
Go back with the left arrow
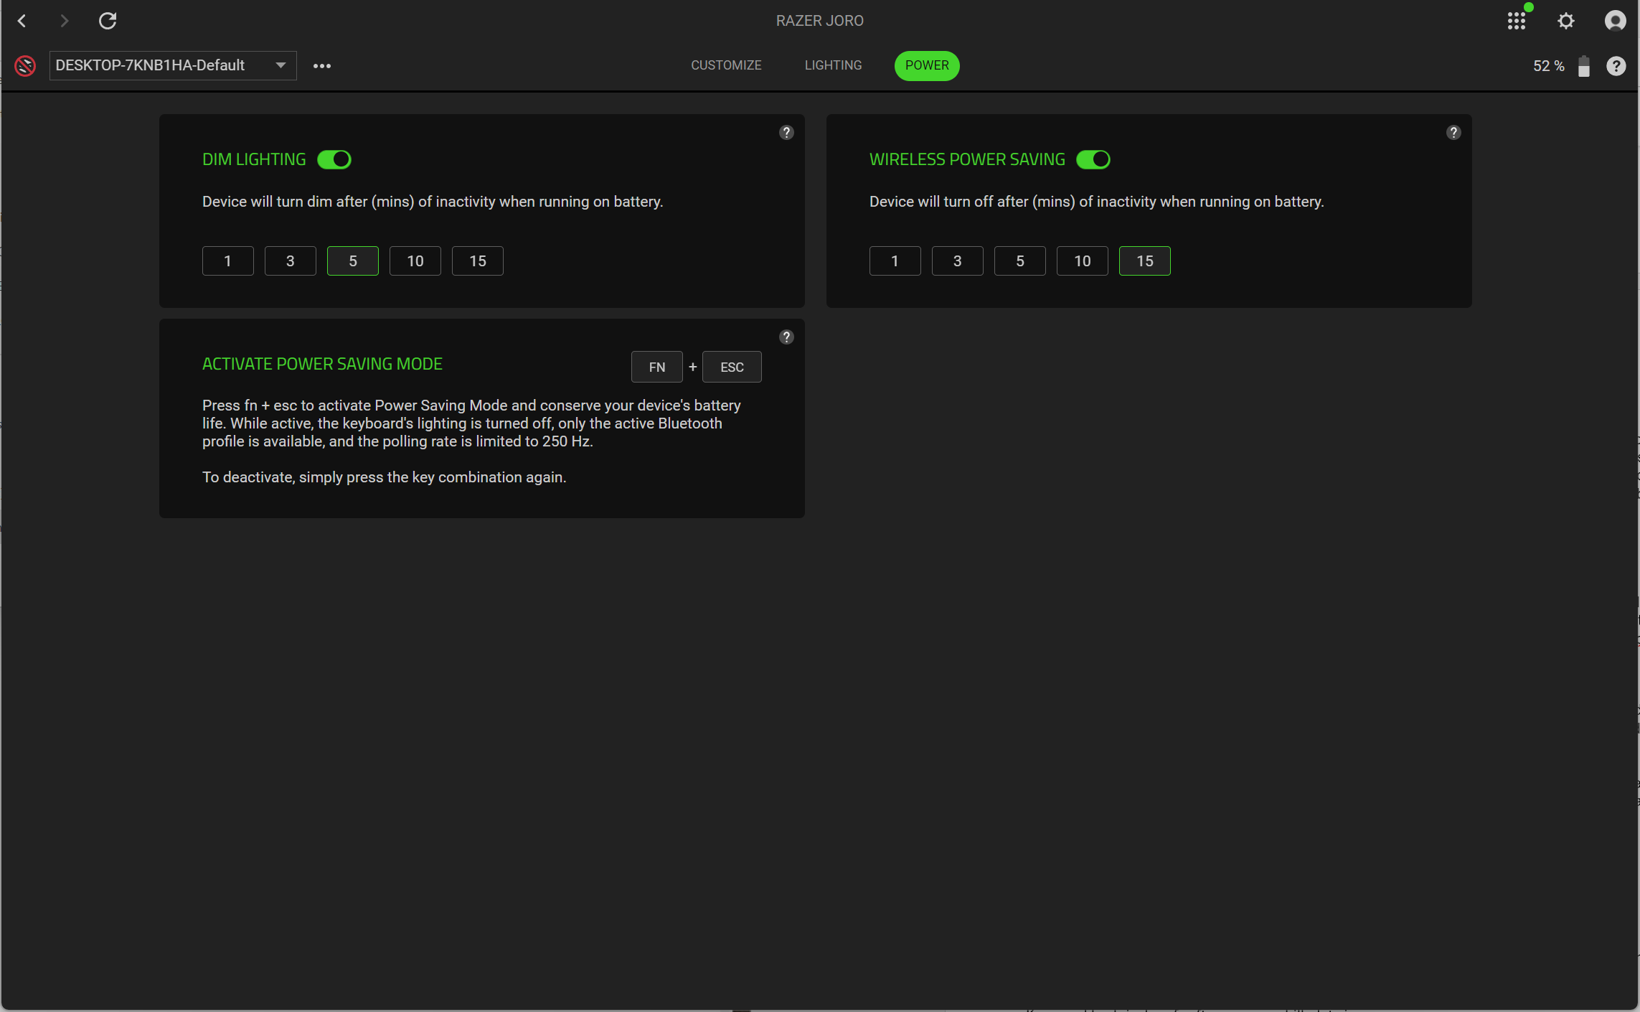(22, 21)
